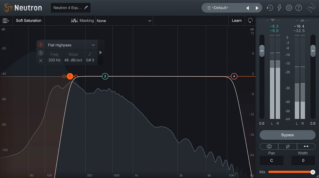319x178 pixels.
Task: Click the Masking waveform icon
Action: click(x=74, y=20)
